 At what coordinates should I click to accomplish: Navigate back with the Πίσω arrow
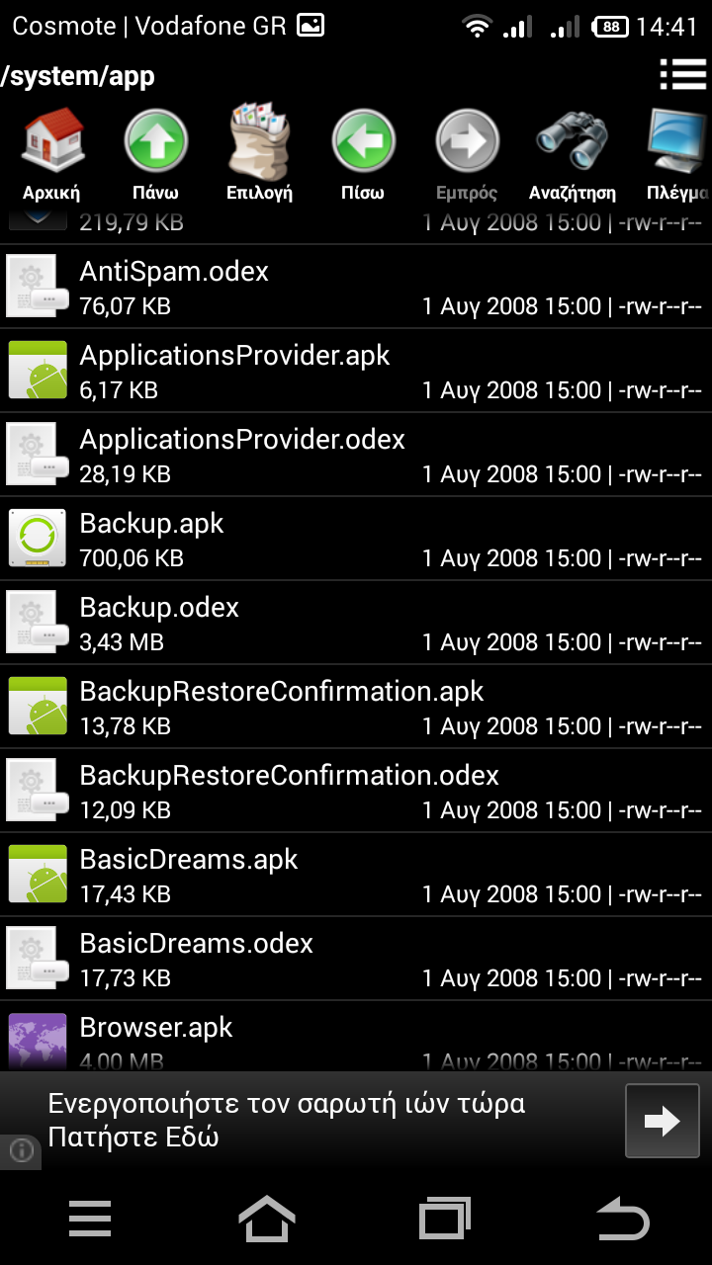(x=363, y=140)
